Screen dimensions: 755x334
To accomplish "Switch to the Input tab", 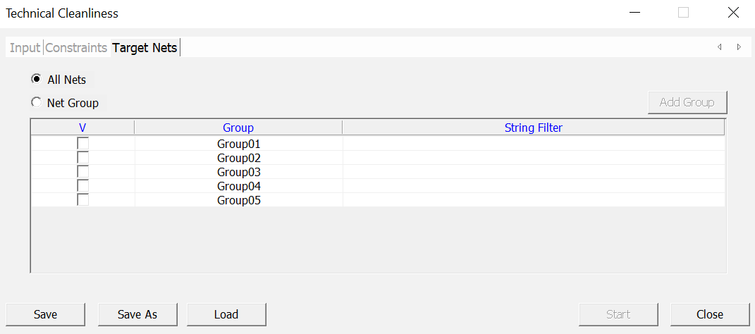I will point(25,48).
